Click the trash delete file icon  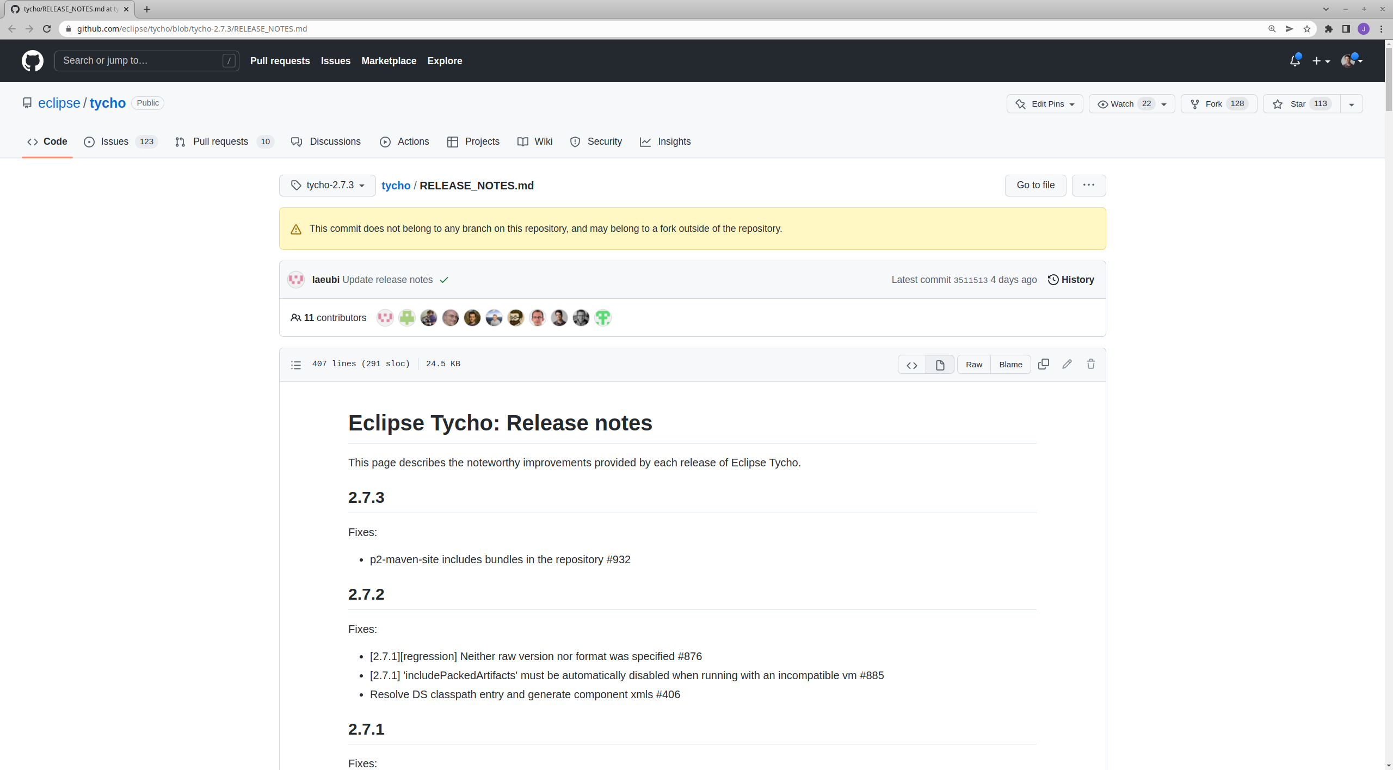coord(1091,364)
